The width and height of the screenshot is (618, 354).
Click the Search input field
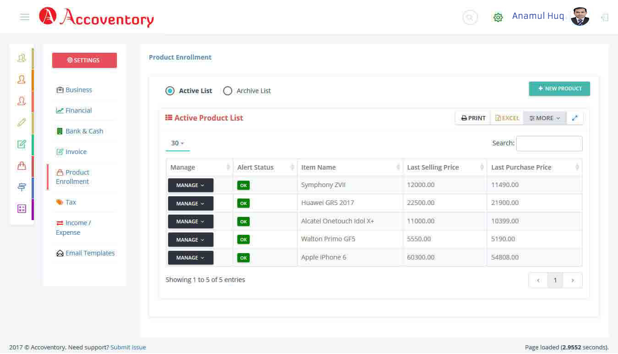549,143
